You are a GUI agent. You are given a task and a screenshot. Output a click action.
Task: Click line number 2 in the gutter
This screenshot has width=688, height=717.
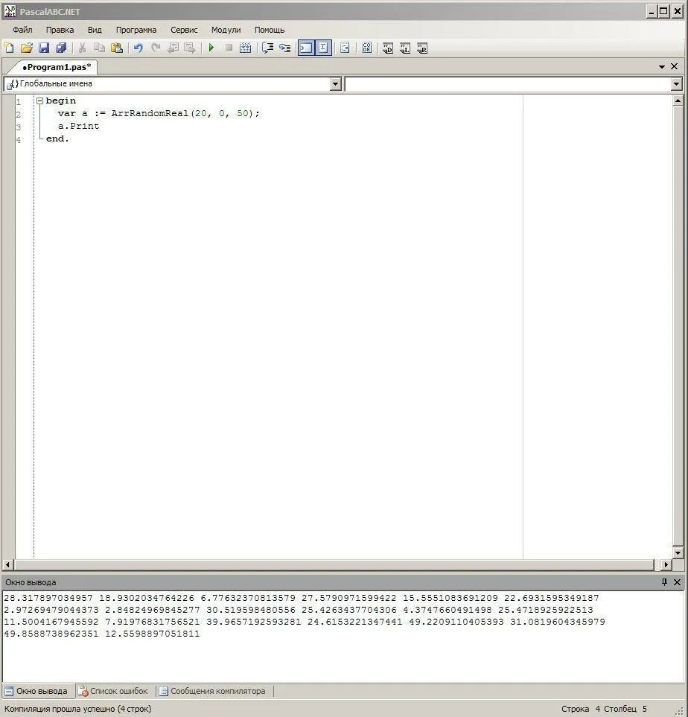click(x=19, y=115)
